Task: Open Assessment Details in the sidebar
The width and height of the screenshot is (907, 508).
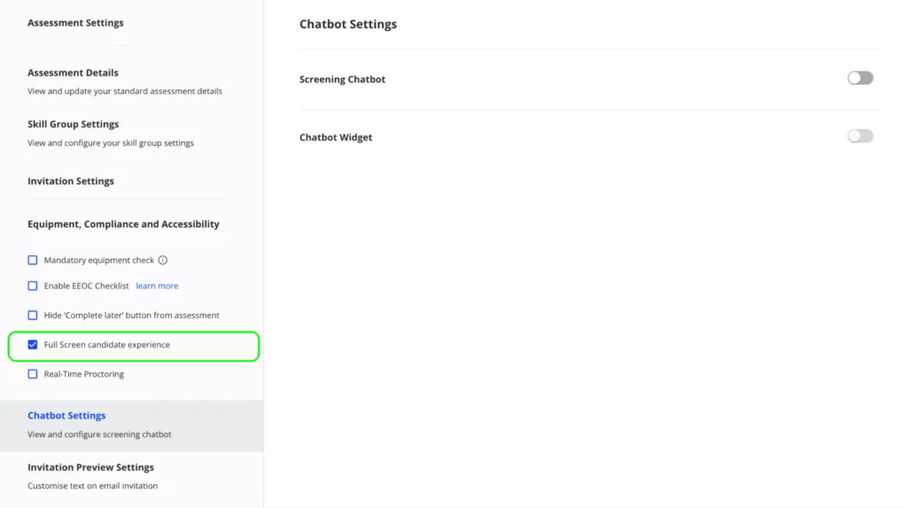Action: (73, 73)
